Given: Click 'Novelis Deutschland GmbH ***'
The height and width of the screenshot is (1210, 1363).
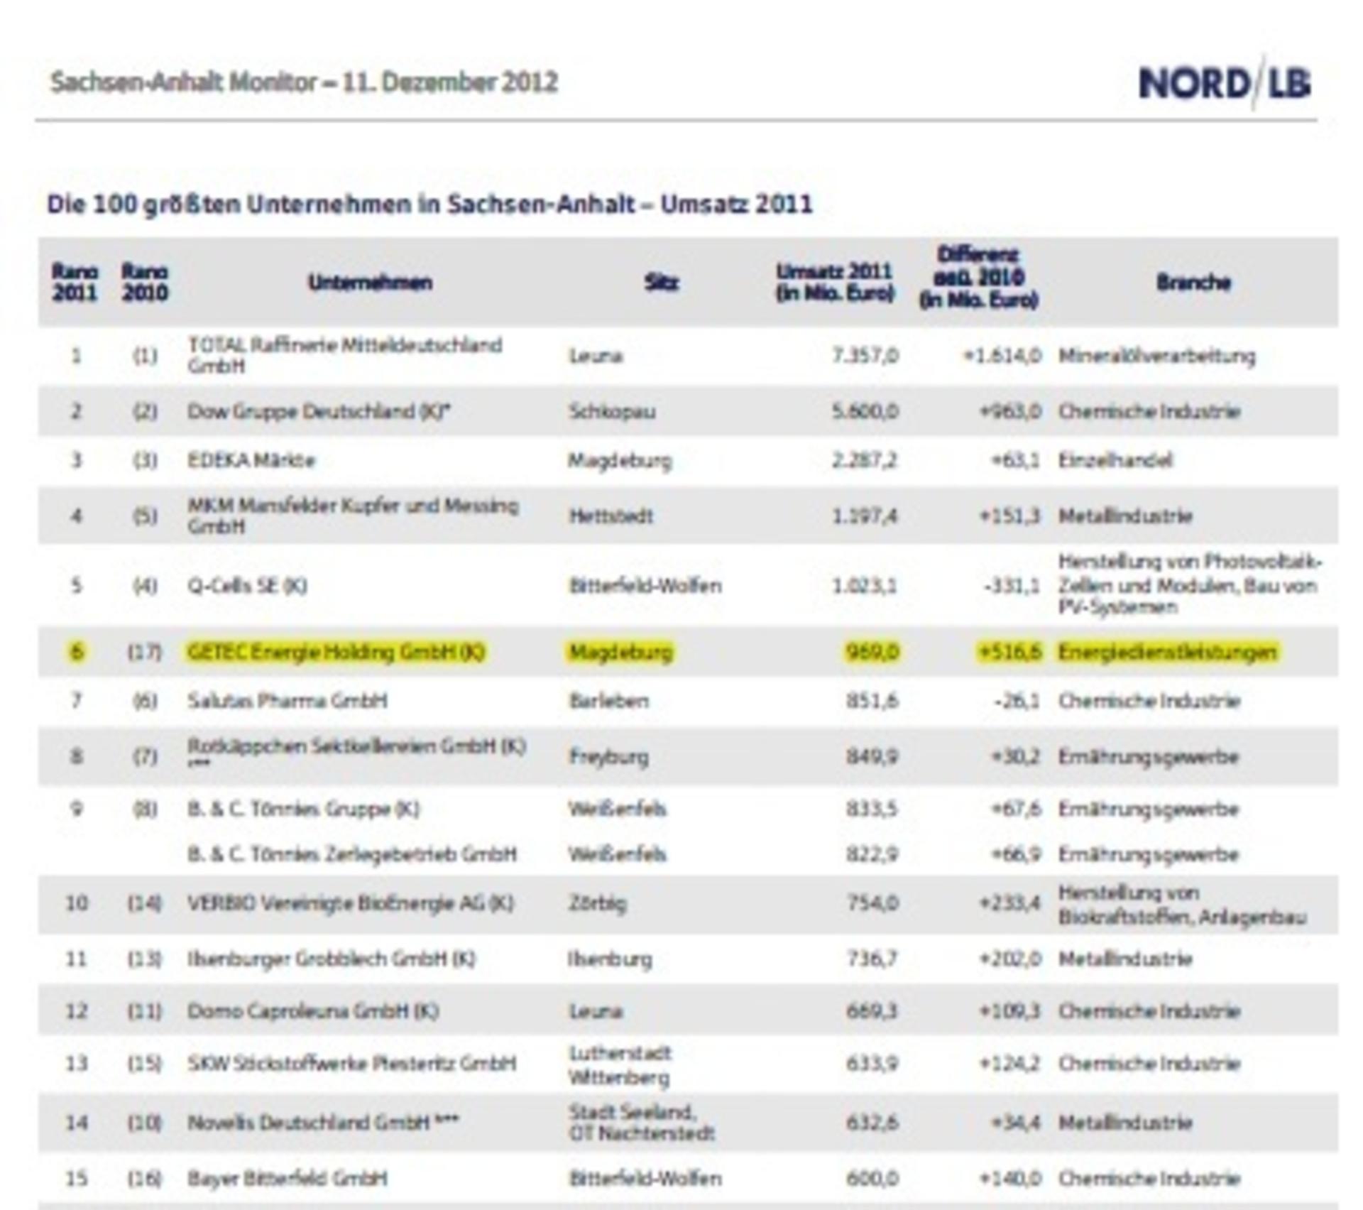Looking at the screenshot, I should (323, 1123).
